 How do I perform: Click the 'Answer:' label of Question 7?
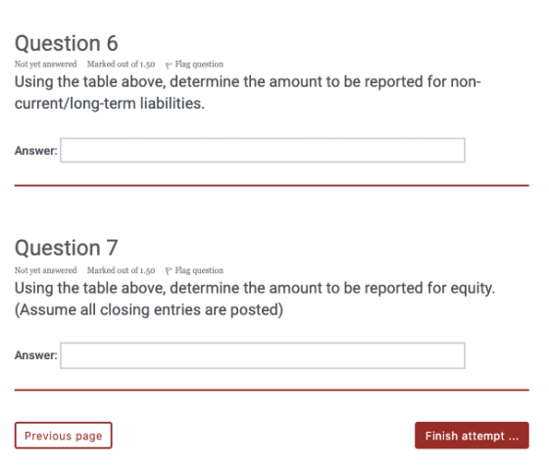(x=35, y=355)
